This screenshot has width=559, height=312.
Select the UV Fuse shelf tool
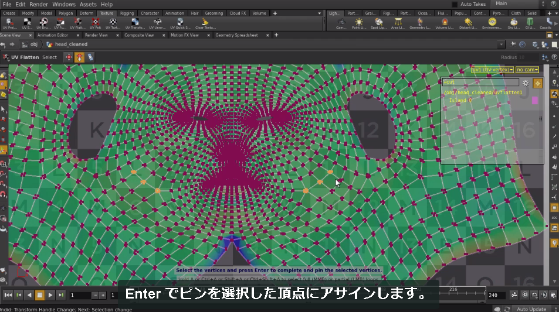point(60,23)
